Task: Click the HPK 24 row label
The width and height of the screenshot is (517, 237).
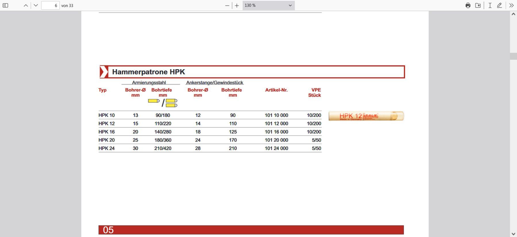Action: click(x=107, y=148)
